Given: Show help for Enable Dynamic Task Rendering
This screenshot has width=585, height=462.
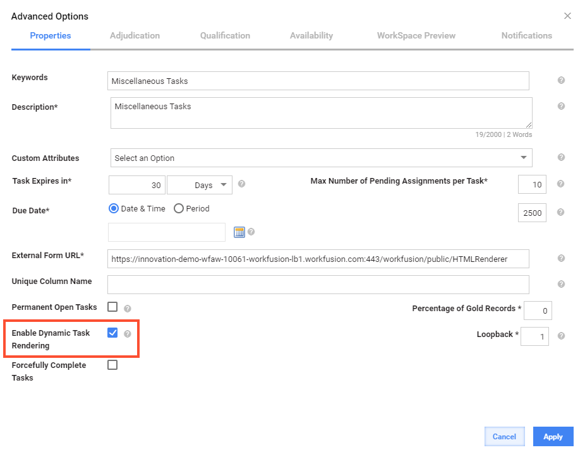Looking at the screenshot, I should pos(127,334).
